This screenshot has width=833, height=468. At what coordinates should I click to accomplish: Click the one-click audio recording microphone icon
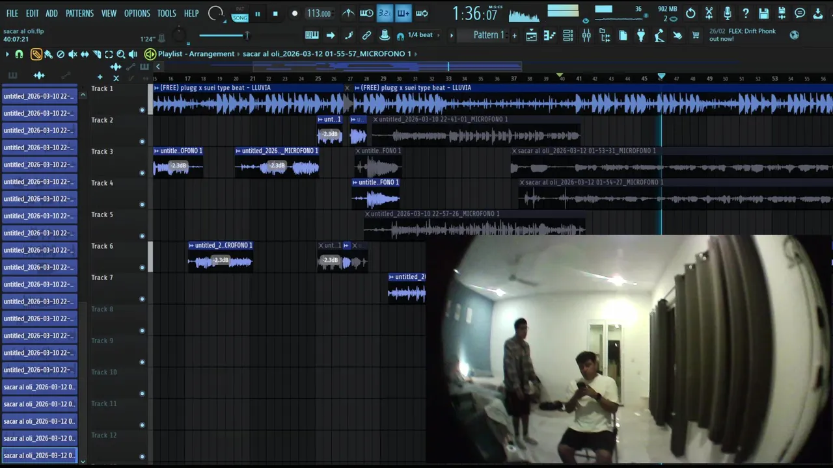click(727, 13)
